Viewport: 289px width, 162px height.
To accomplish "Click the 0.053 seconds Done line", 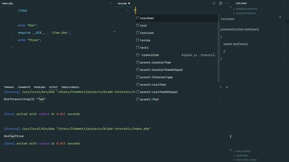I will tap(42, 144).
